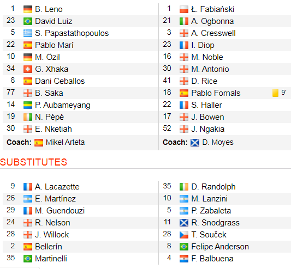Select player D. Rice in lineup
This screenshot has height=269, width=291.
coord(204,81)
